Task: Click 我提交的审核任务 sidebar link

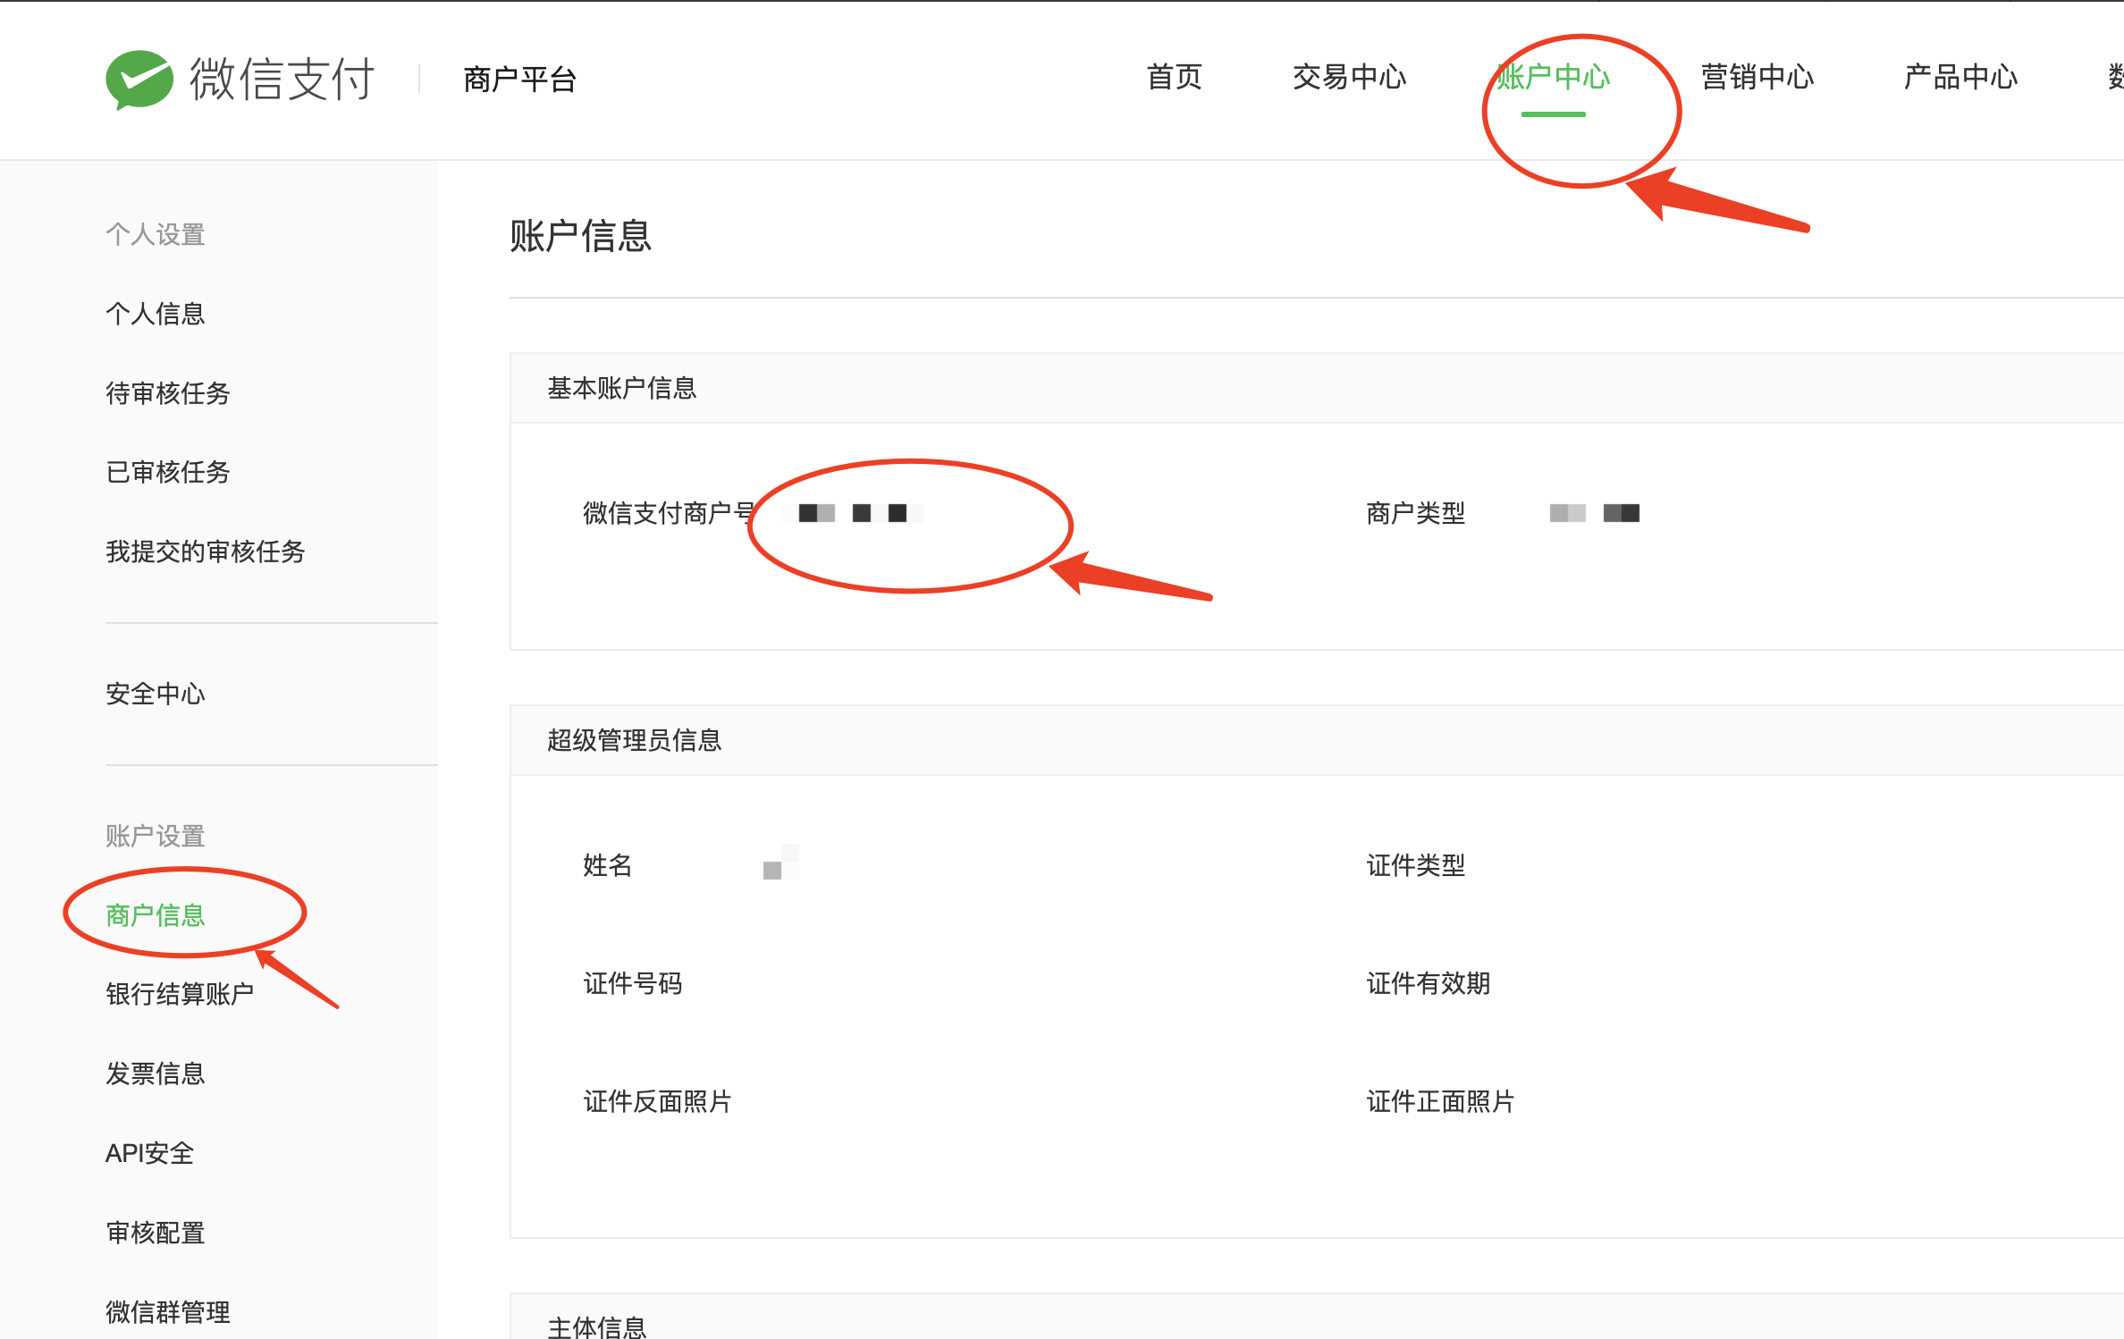Action: (x=206, y=552)
